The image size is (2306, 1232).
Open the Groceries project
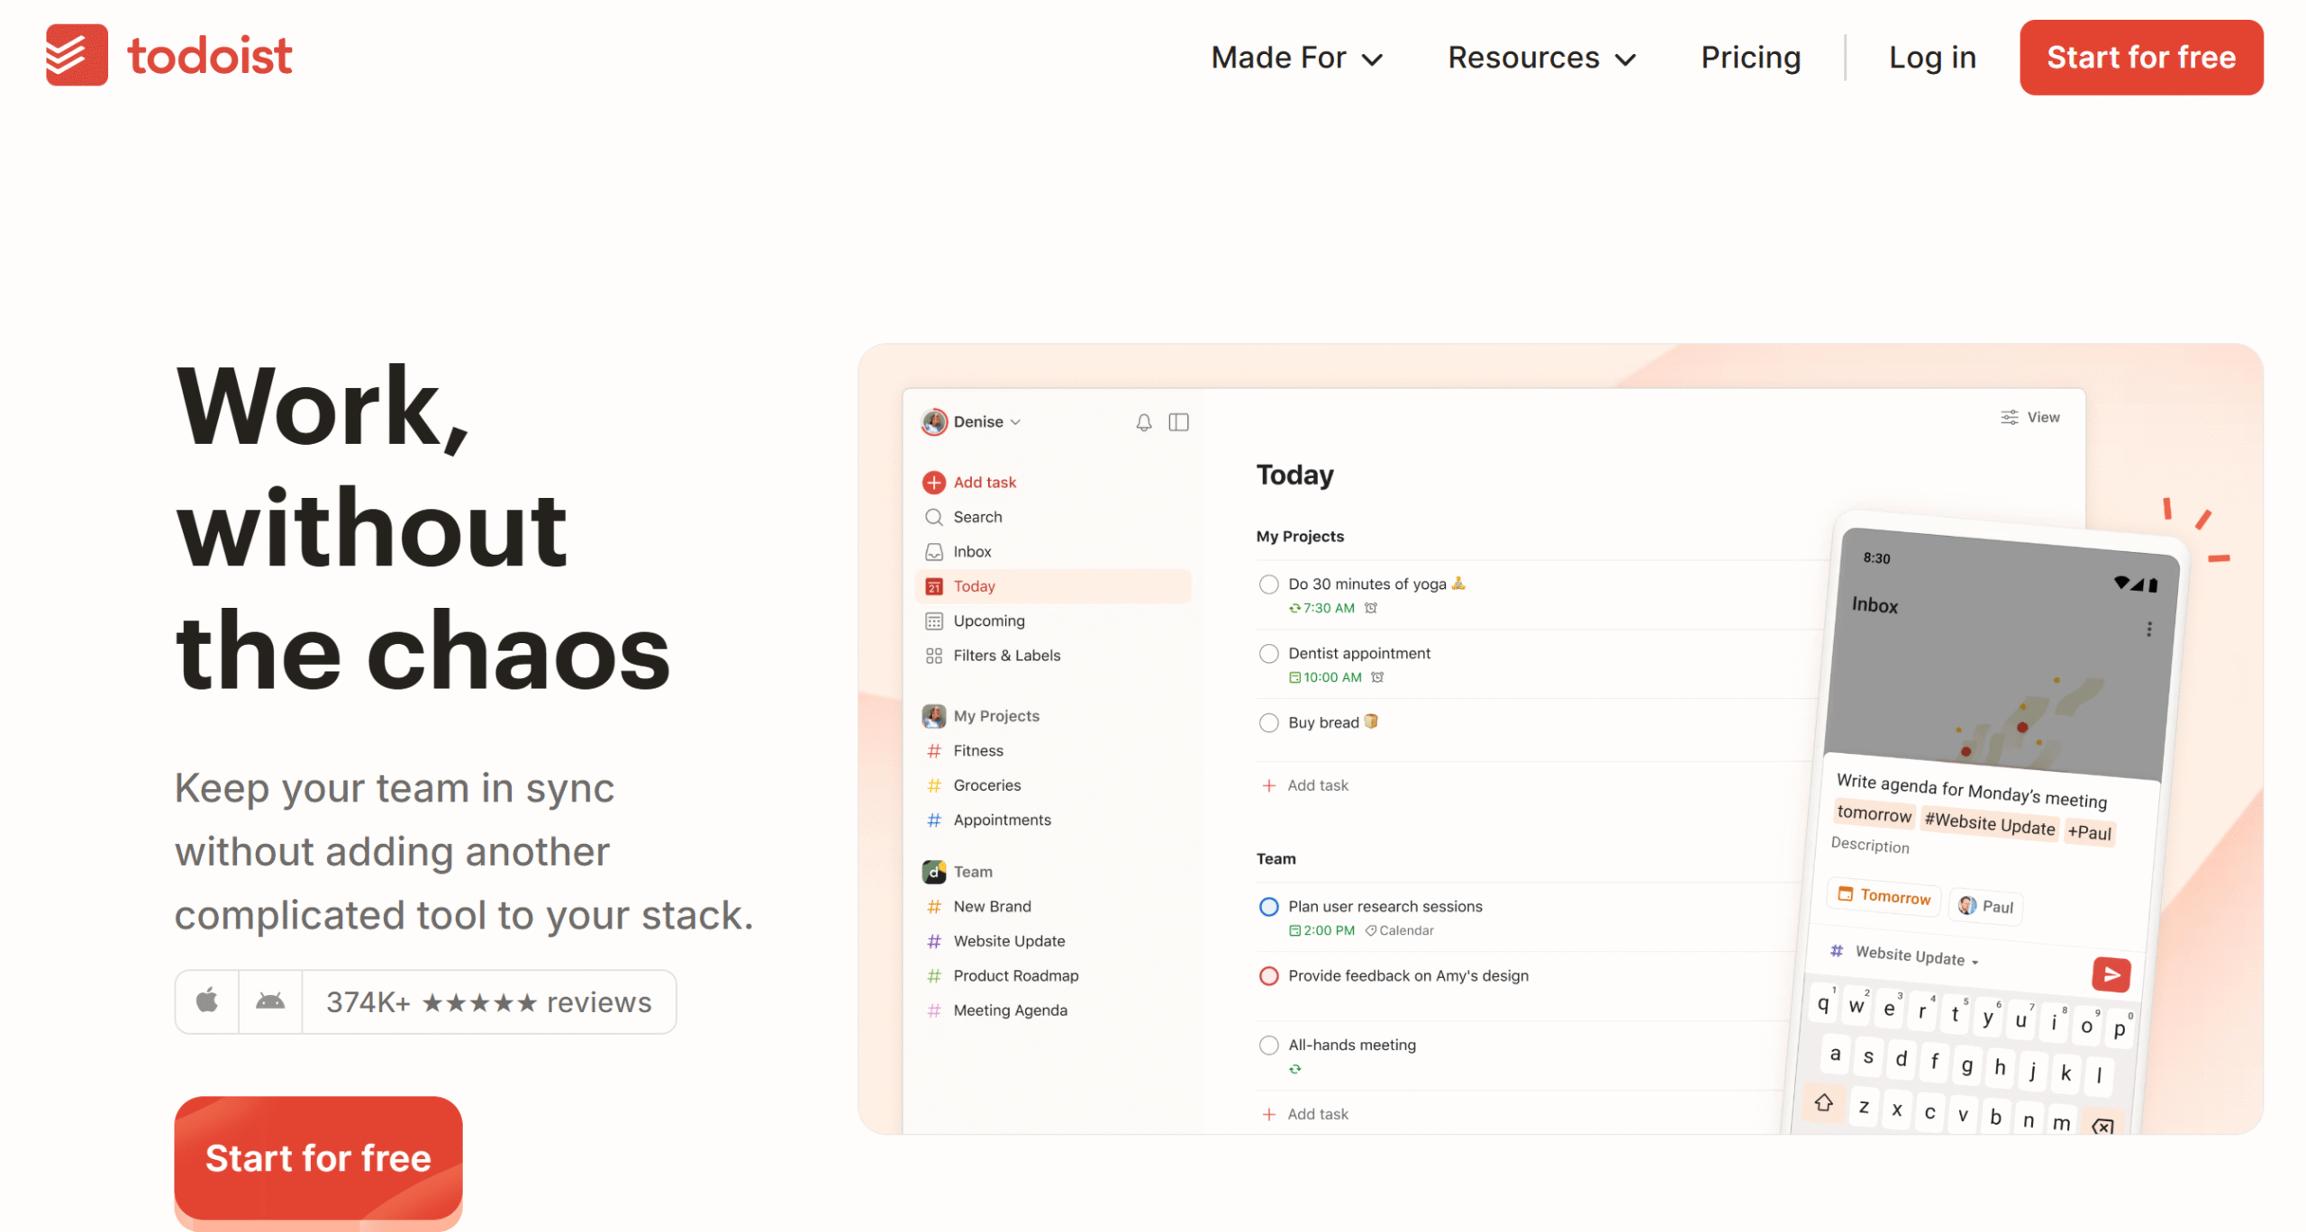coord(1053,785)
